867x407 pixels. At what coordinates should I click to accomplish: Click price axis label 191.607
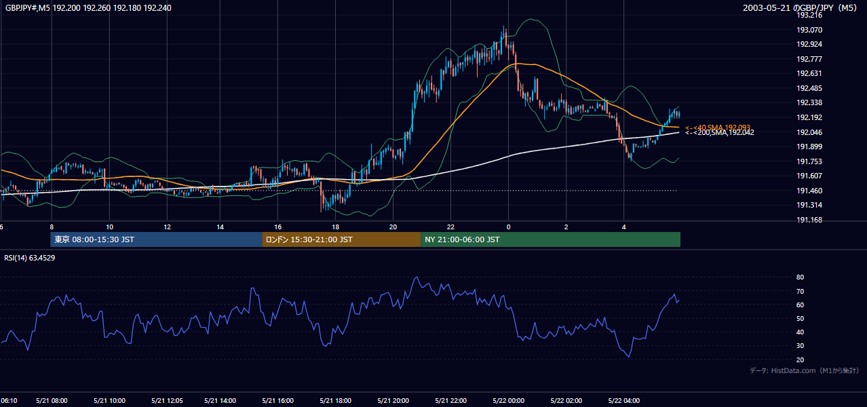[809, 176]
